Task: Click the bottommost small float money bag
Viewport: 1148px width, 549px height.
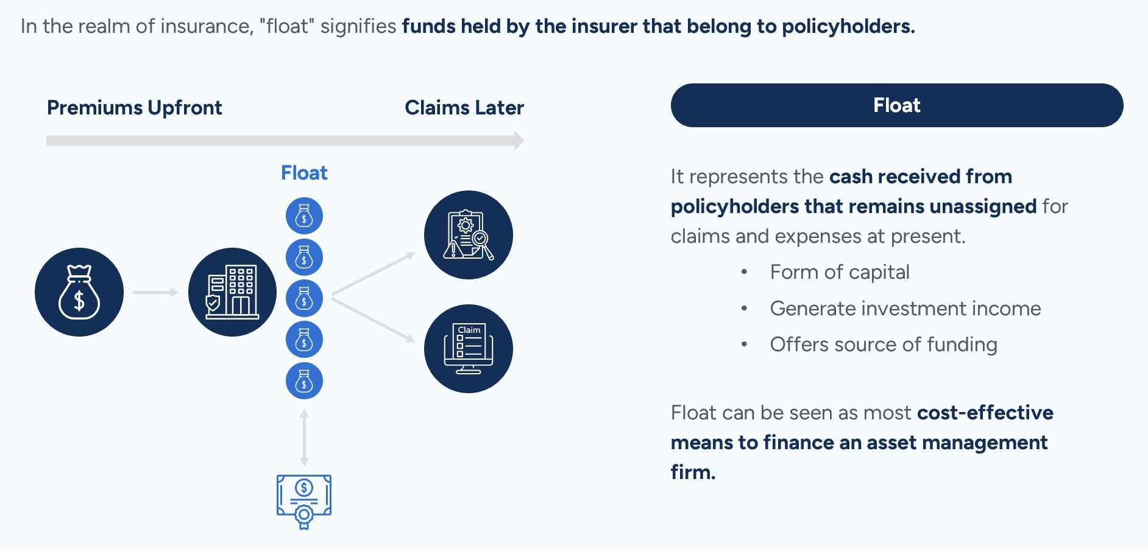Action: point(304,381)
